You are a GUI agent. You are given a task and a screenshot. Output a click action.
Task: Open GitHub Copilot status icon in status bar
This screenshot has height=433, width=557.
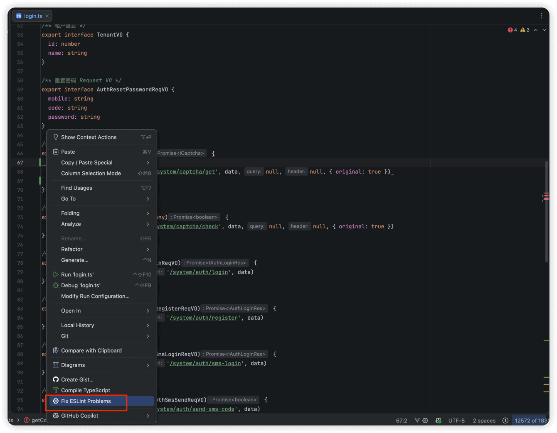tap(439, 420)
